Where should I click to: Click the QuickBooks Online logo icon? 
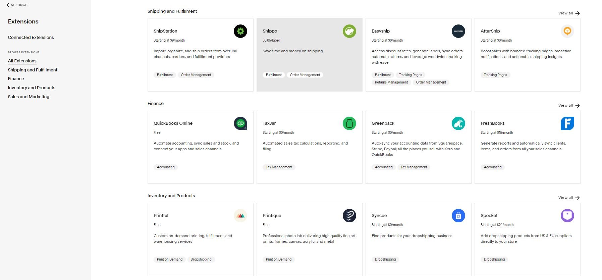(240, 123)
